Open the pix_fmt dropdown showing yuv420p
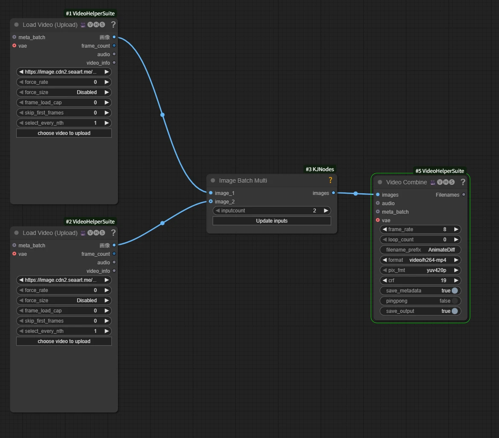Viewport: 499px width, 438px height. [420, 270]
